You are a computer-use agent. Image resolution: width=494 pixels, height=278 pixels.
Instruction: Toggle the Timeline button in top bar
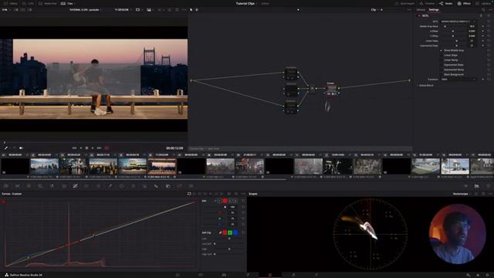click(428, 3)
